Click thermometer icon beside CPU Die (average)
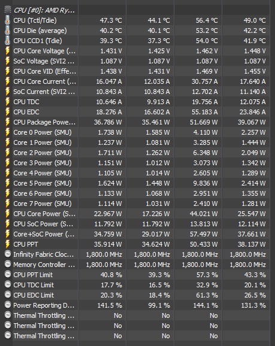The width and height of the screenshot is (275, 346). 8,31
